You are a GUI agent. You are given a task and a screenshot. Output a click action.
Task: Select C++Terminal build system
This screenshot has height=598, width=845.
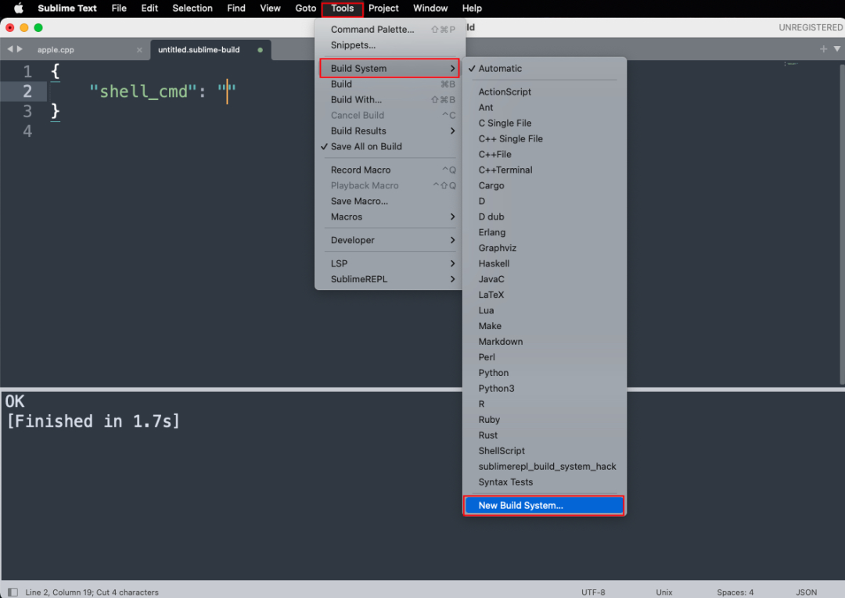coord(545,170)
